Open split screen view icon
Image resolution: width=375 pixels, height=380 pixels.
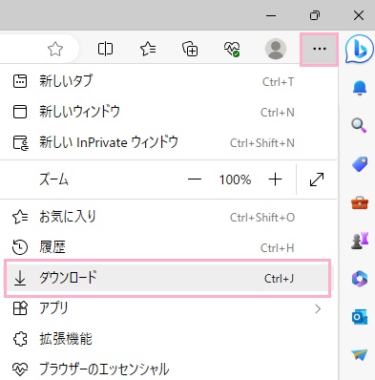pyautogui.click(x=105, y=49)
